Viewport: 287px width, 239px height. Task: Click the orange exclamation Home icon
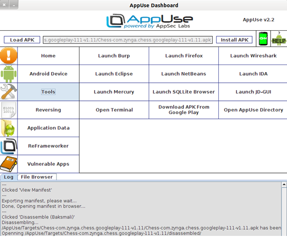click(9, 56)
